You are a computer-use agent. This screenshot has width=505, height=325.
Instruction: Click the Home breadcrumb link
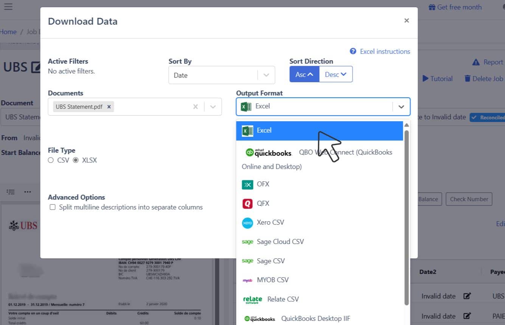8,32
